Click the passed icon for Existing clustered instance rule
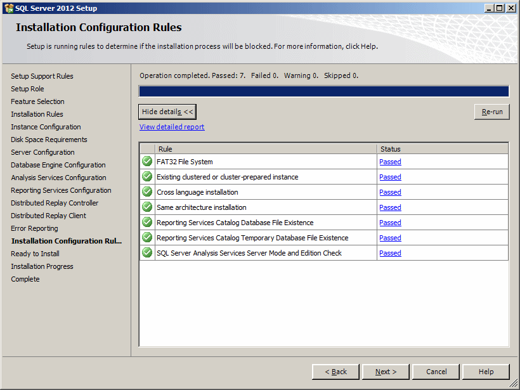The image size is (520, 390). [x=147, y=177]
